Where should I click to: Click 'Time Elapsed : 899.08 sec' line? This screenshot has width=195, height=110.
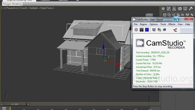pyautogui.click(x=148, y=71)
